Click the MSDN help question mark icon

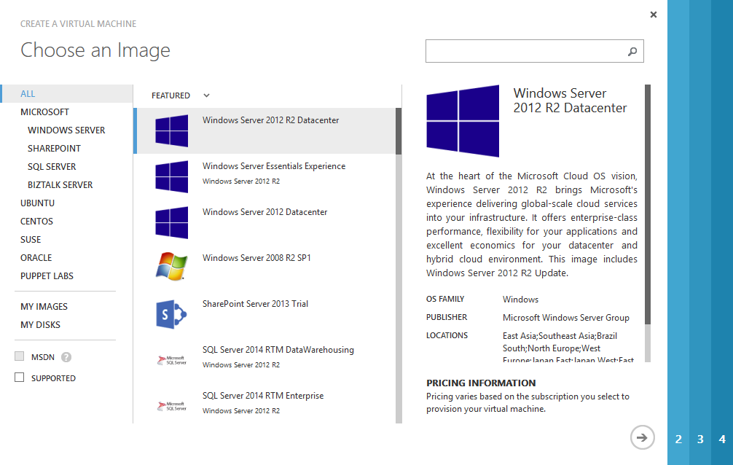tap(66, 357)
